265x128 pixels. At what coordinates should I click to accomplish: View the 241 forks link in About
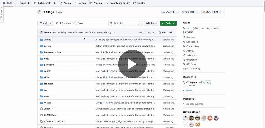click(189, 64)
